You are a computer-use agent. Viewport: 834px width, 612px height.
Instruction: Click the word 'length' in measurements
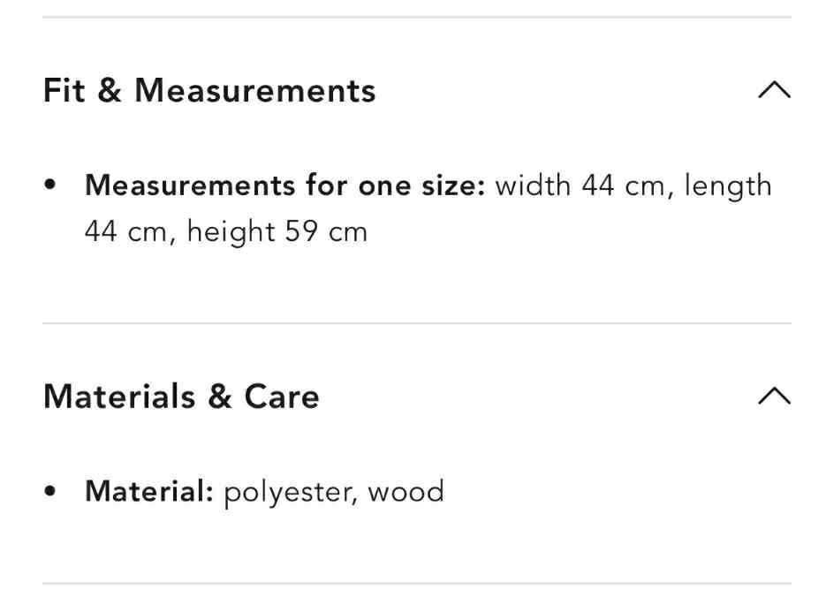pyautogui.click(x=728, y=186)
